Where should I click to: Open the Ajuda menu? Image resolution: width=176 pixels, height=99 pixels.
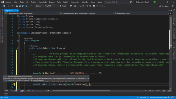(100, 2)
